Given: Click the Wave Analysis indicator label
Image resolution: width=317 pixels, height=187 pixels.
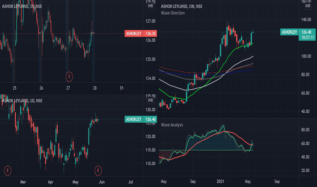Looking at the screenshot, I should point(172,125).
